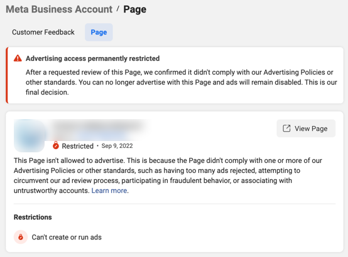This screenshot has height=257, width=348.
Task: Open the View Page button
Action: (306, 128)
